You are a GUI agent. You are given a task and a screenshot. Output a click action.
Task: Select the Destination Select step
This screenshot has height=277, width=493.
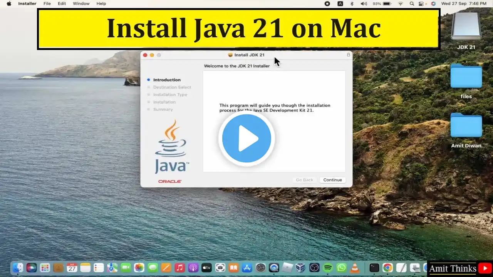pos(172,87)
